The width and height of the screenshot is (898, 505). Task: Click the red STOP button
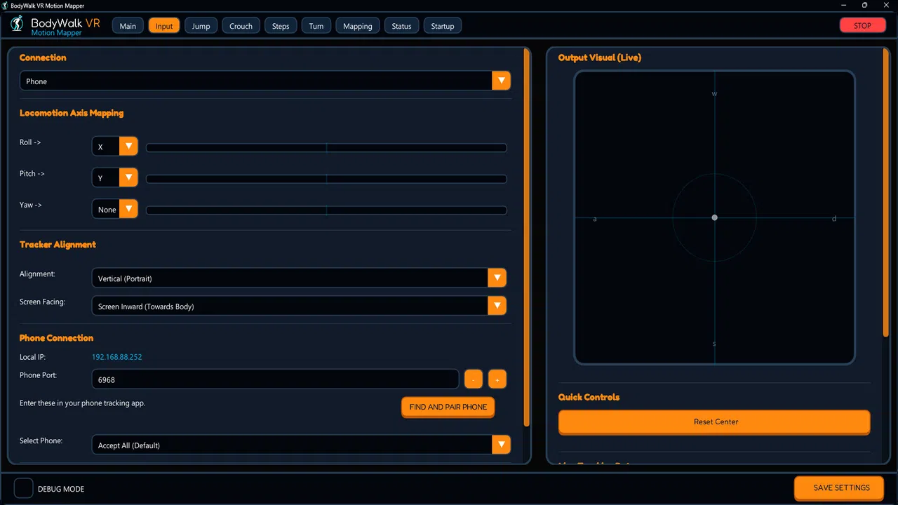pyautogui.click(x=862, y=25)
